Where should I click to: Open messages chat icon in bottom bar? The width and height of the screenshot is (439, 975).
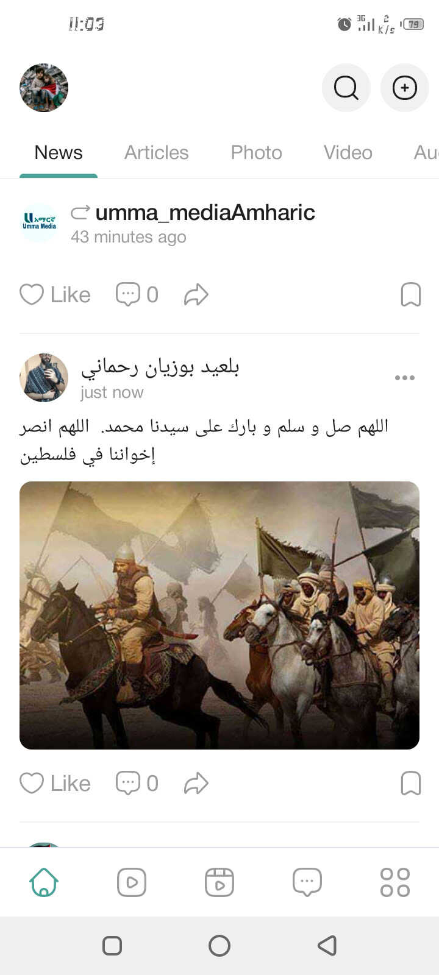tap(307, 882)
